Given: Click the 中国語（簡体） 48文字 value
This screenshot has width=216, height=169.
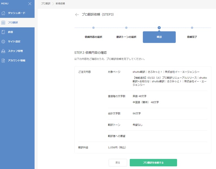Looking at the screenshot, I should point(146,102).
